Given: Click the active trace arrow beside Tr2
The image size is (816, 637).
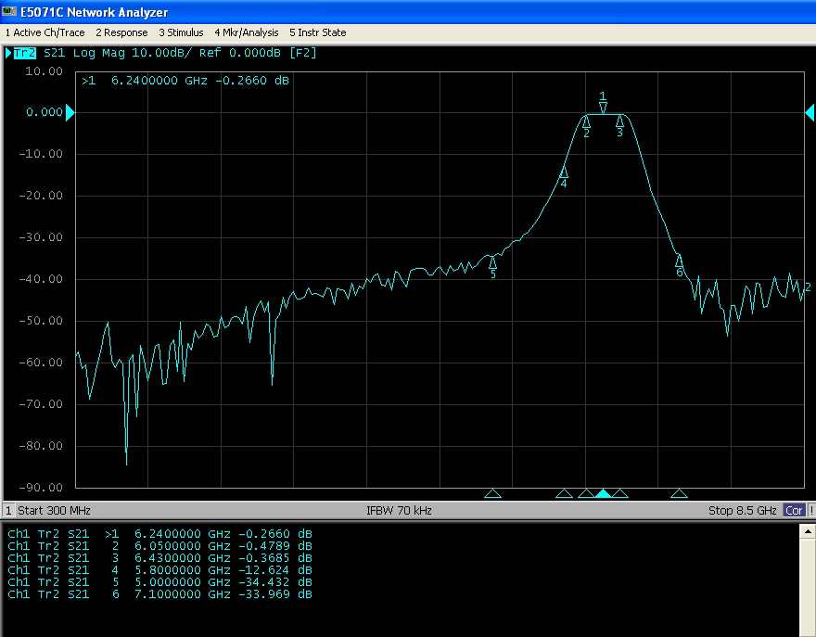Looking at the screenshot, I should pyautogui.click(x=8, y=53).
